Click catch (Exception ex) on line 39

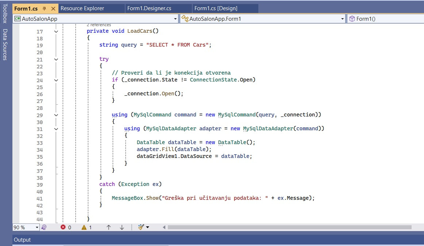coord(130,184)
